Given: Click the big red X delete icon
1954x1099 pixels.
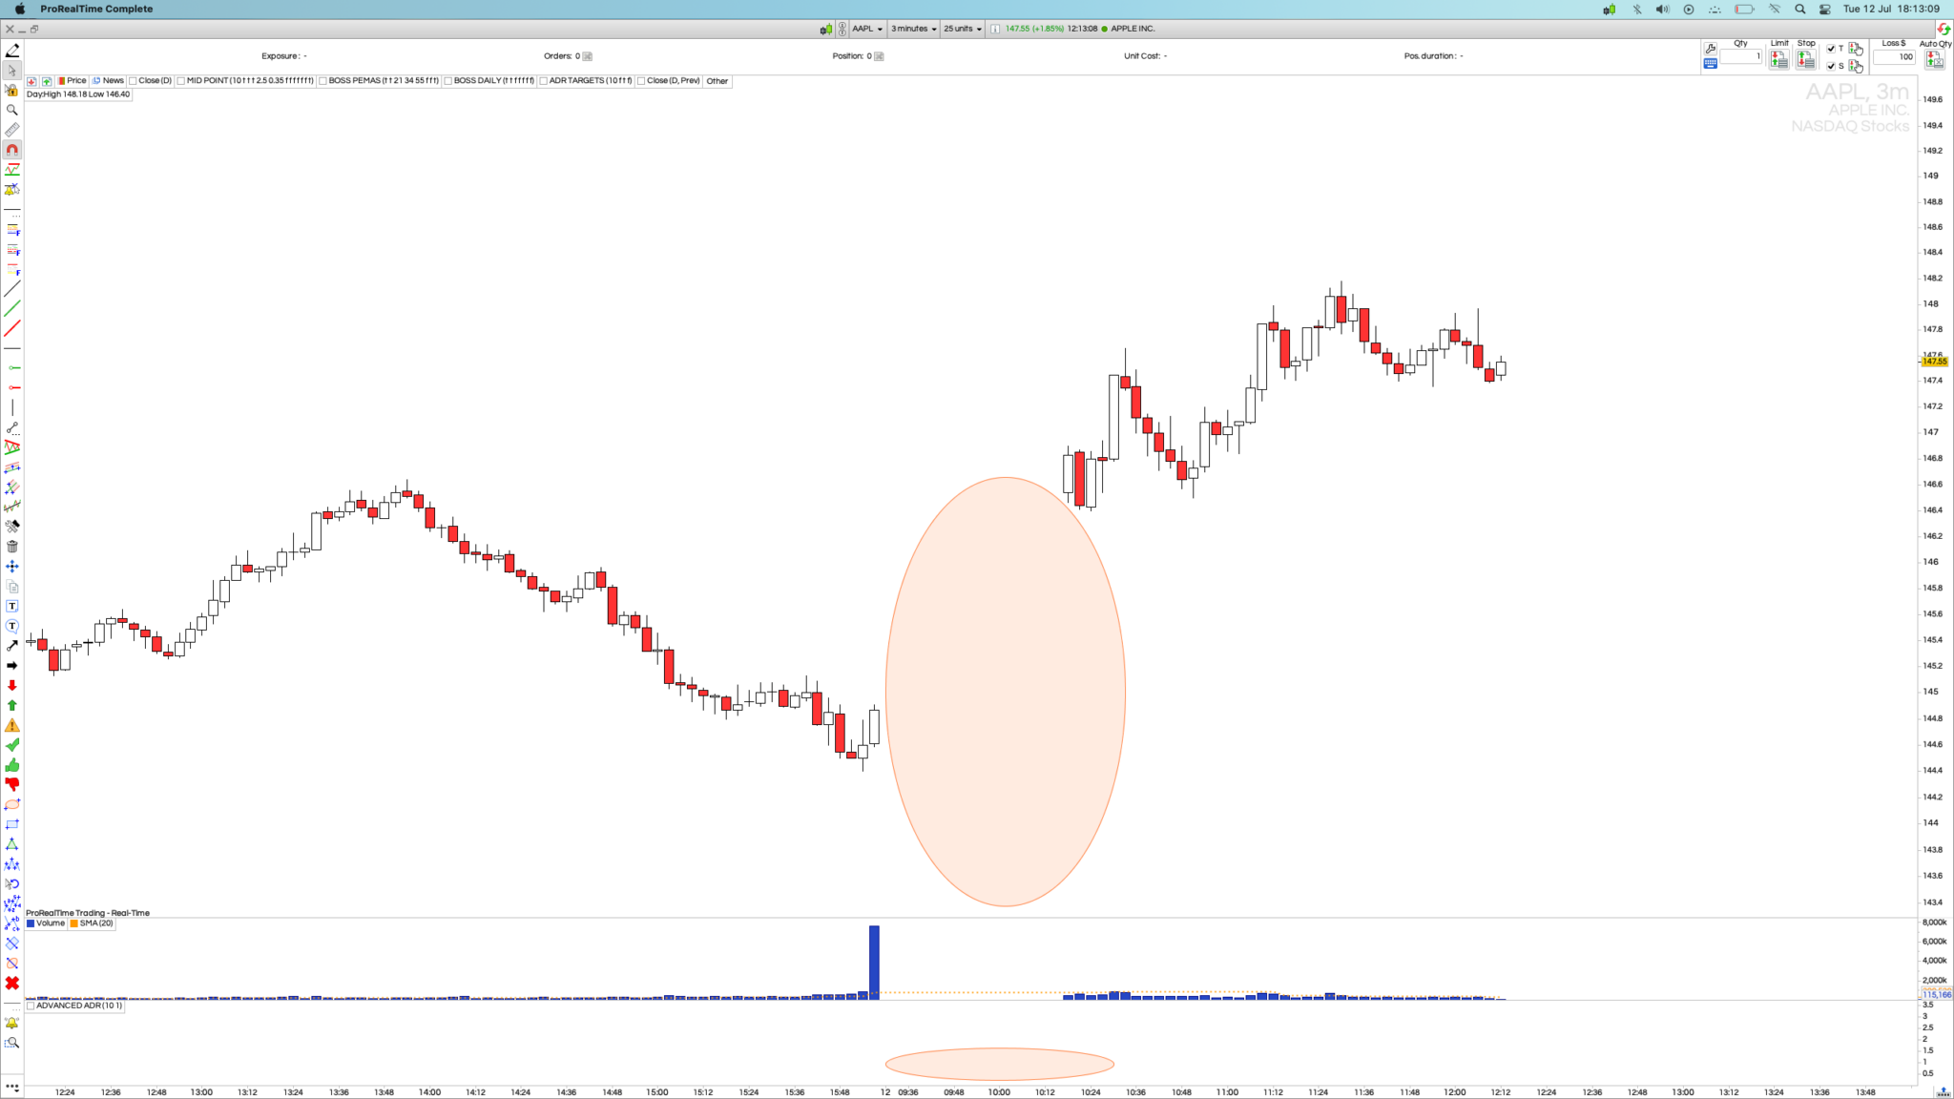Looking at the screenshot, I should click(x=12, y=983).
